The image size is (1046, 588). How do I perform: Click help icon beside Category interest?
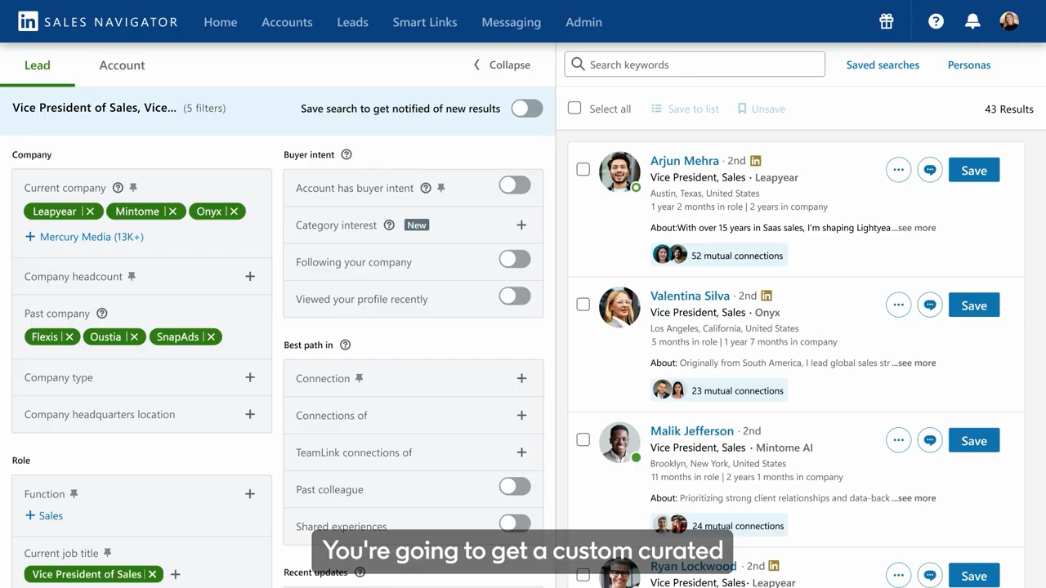click(x=389, y=225)
